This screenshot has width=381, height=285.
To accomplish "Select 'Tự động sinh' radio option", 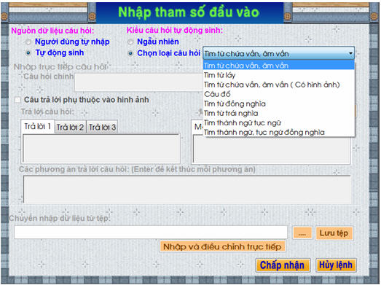I will pos(28,52).
